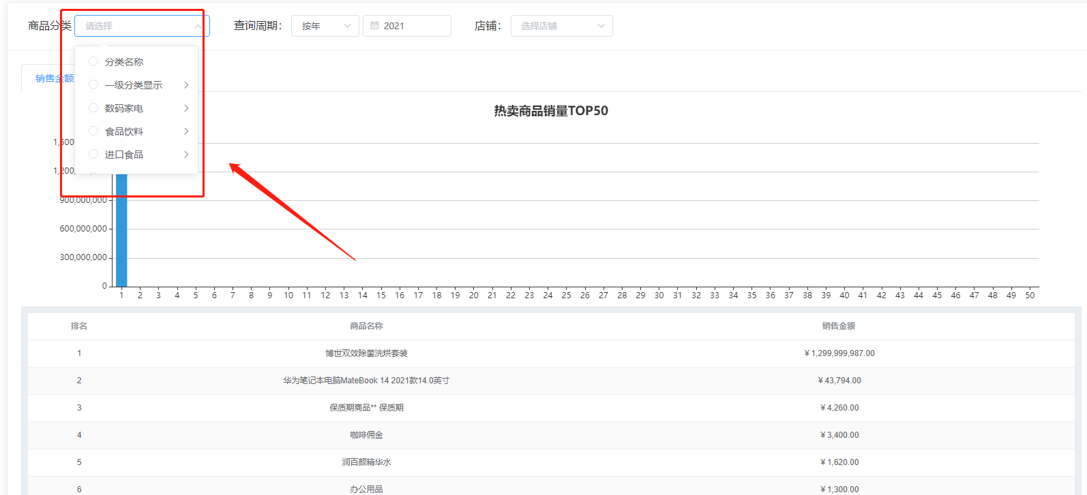Viewport: 1087px width, 495px height.
Task: Open the 按年 query period dropdown
Action: 325,26
